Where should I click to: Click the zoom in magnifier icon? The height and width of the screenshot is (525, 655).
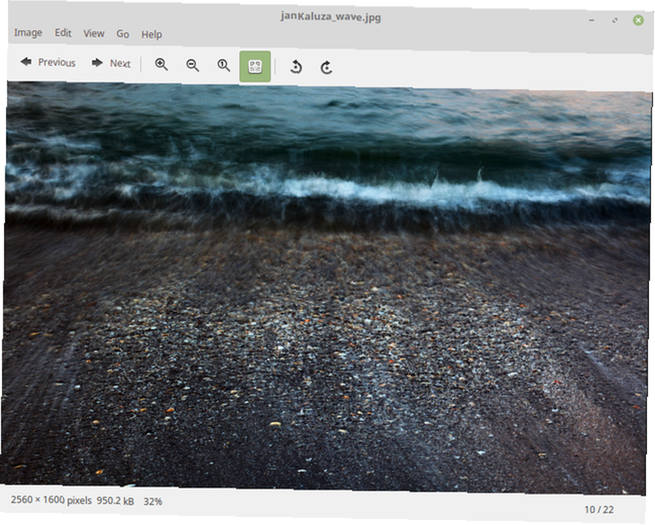(161, 64)
